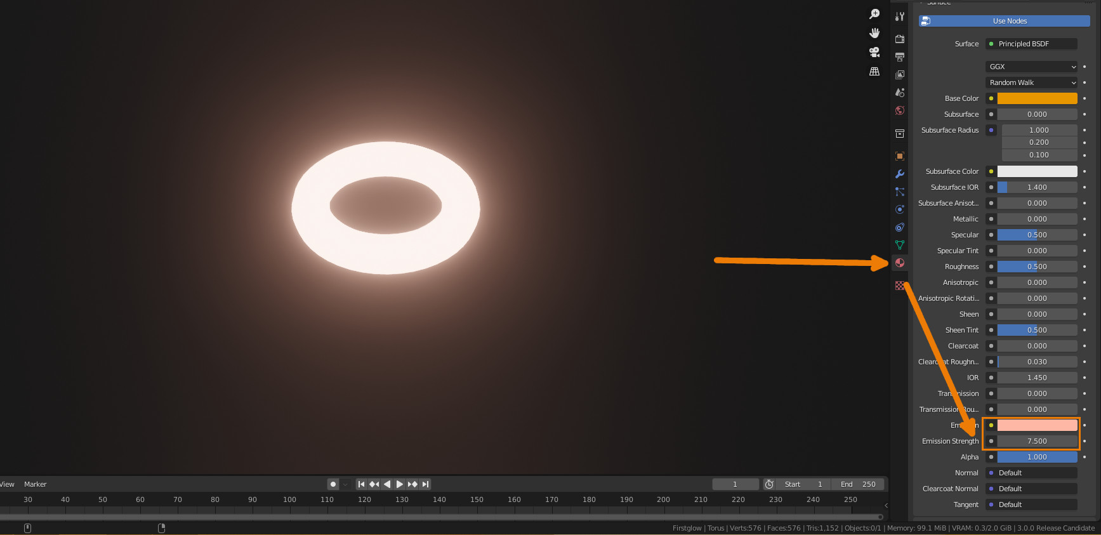
Task: Open the Material properties tab
Action: (x=900, y=263)
